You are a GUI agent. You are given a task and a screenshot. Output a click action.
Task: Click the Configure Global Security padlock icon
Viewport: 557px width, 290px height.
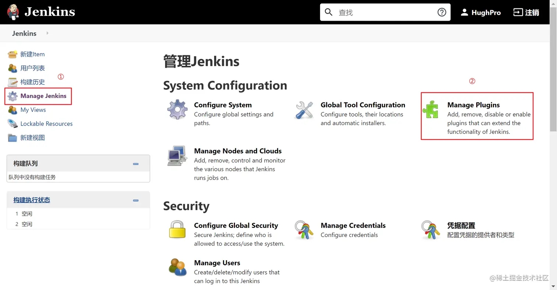(177, 230)
